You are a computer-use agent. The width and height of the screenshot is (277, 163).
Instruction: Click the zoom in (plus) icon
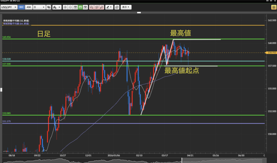[x=65, y=7]
